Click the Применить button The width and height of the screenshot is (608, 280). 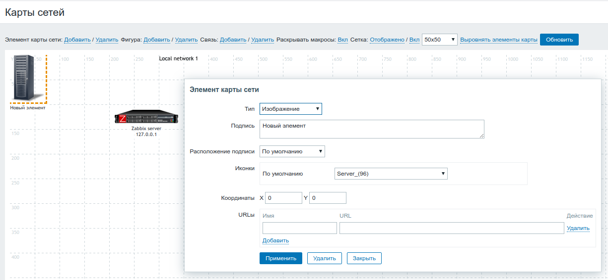point(281,258)
